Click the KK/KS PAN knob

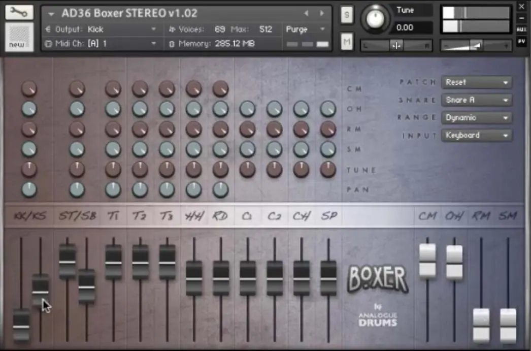[x=29, y=190]
